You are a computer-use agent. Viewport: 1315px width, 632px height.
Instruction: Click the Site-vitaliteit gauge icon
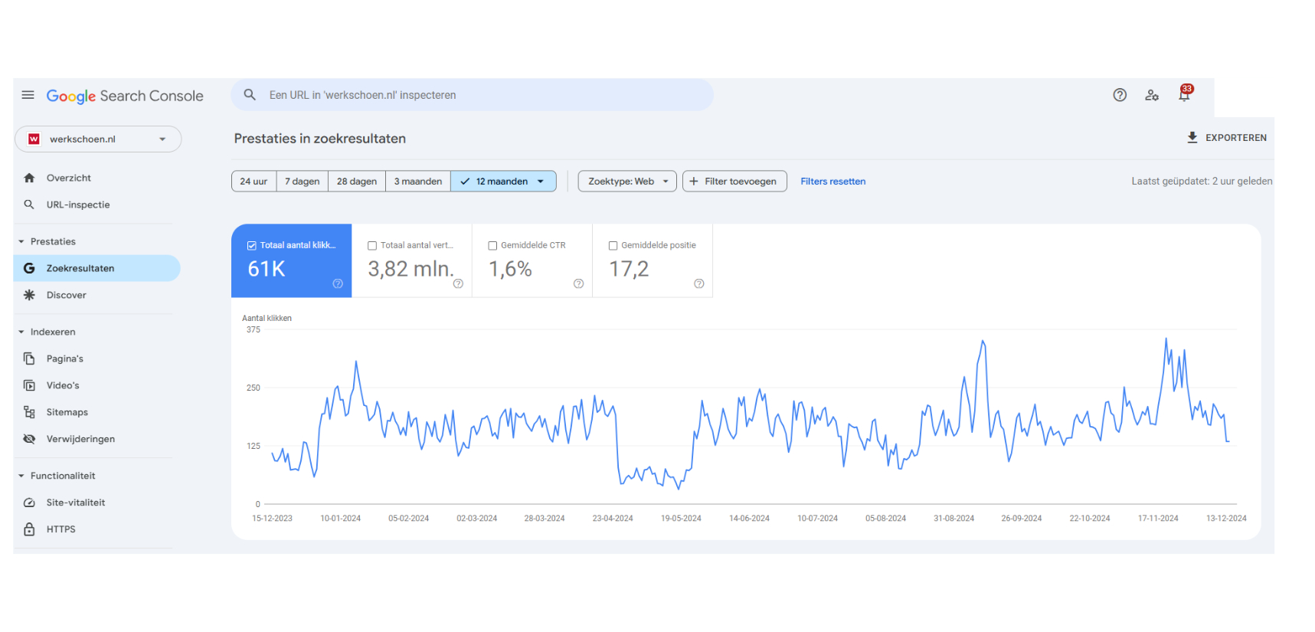tap(29, 503)
